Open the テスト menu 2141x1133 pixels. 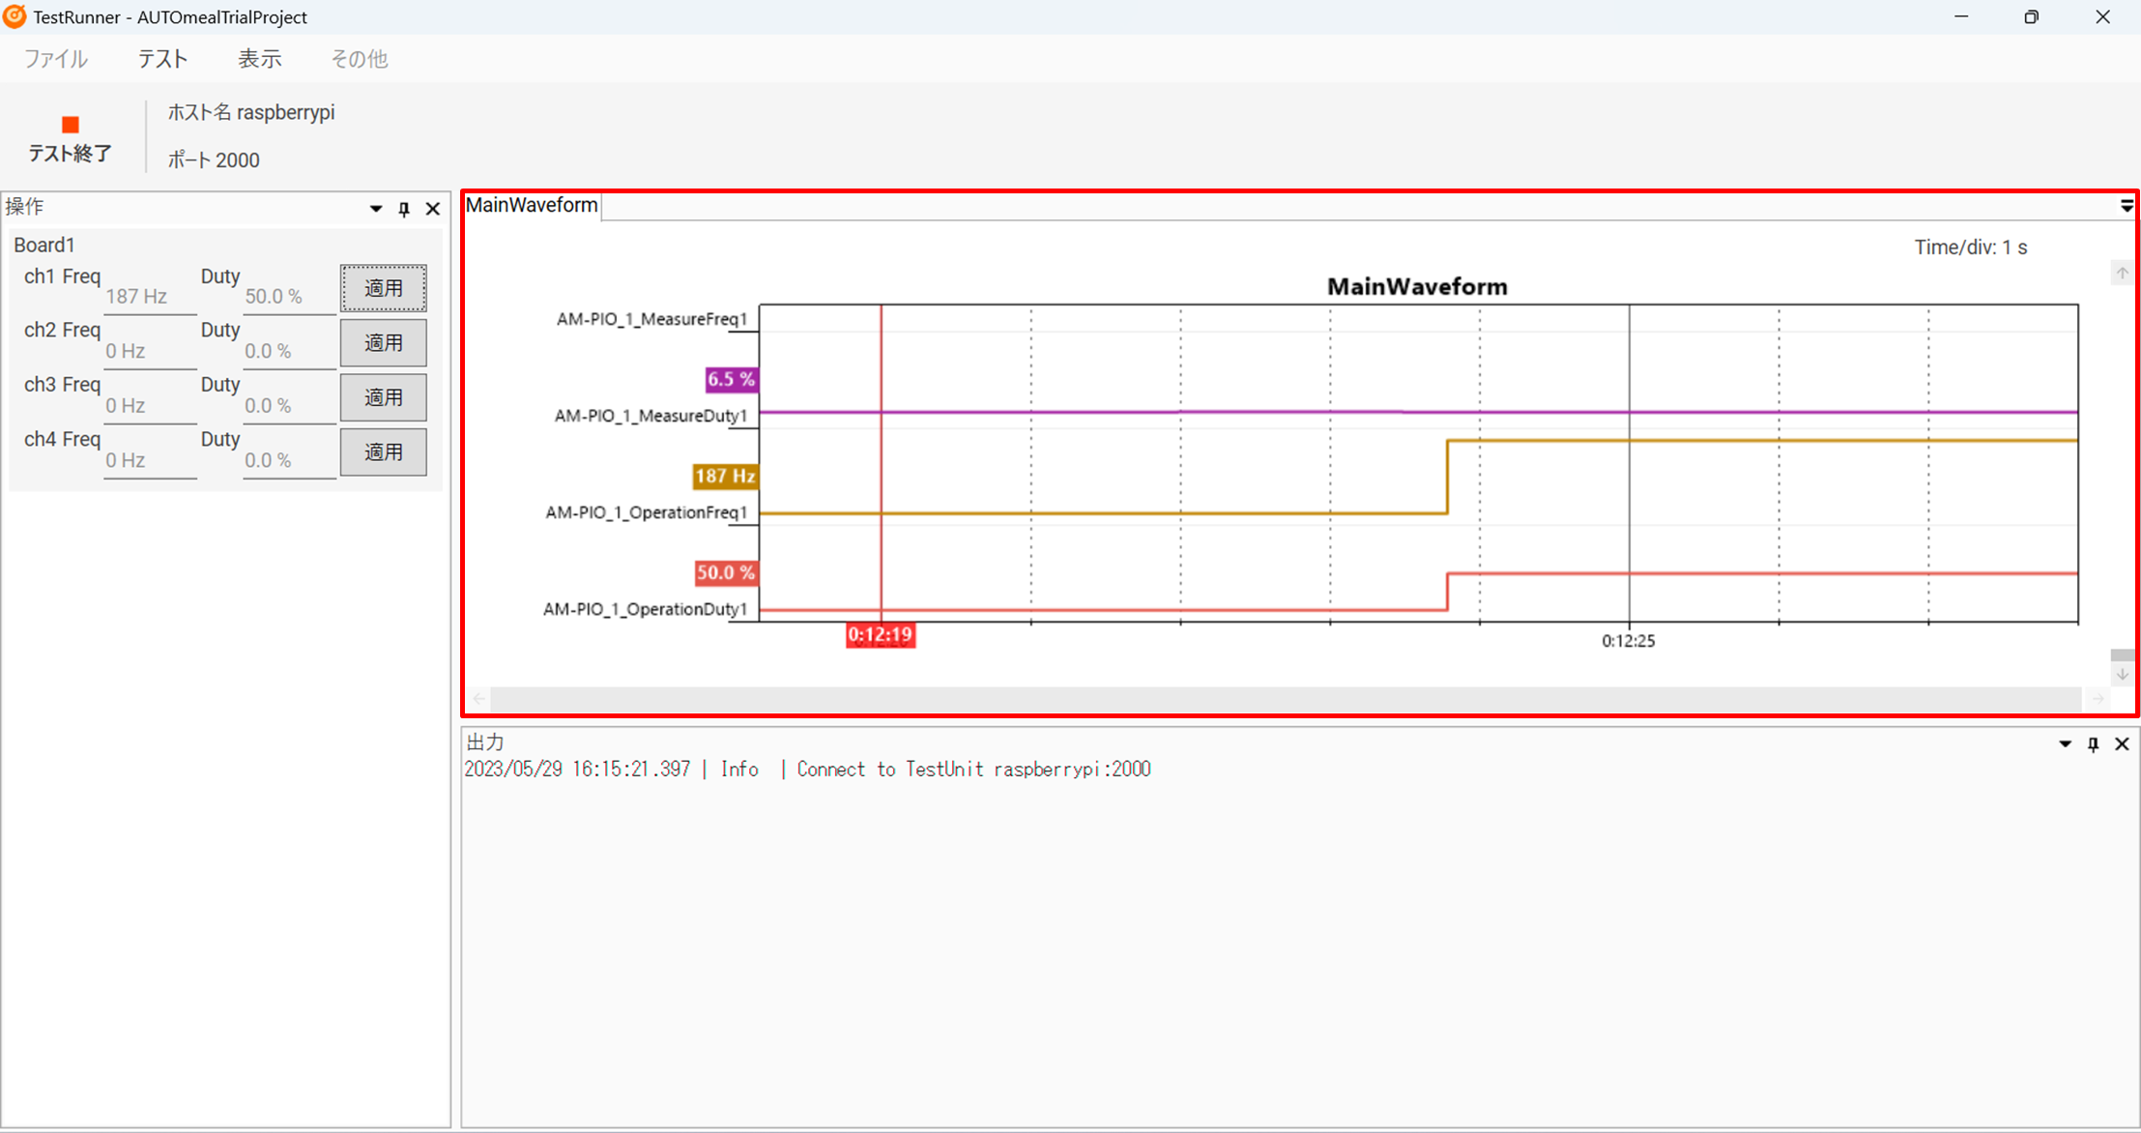[162, 59]
